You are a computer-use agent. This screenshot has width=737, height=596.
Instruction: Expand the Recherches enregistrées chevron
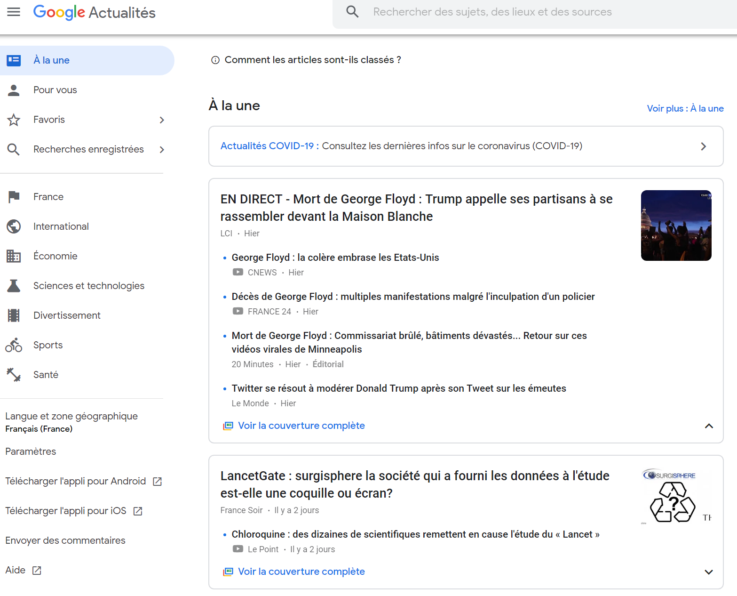click(x=162, y=150)
